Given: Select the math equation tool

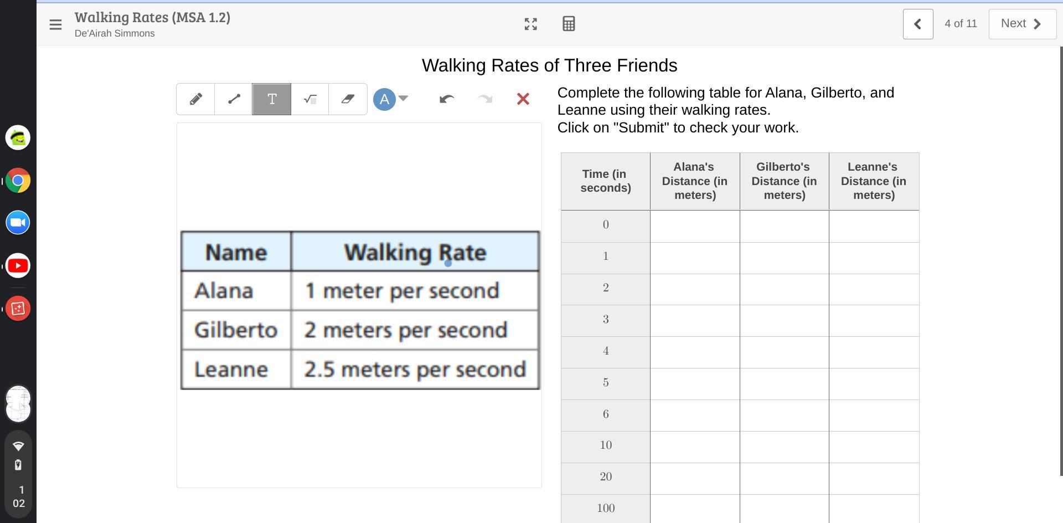Looking at the screenshot, I should [x=310, y=99].
